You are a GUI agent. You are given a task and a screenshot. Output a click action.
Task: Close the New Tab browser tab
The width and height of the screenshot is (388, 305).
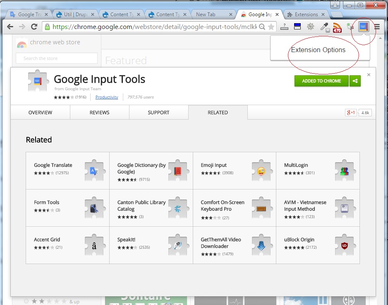click(231, 14)
